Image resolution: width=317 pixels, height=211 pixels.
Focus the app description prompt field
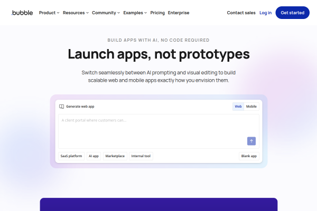(158, 131)
